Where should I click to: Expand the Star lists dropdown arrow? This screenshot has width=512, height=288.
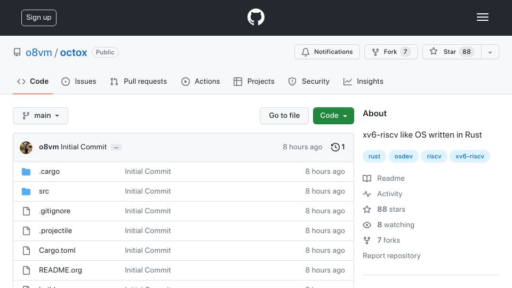click(490, 52)
